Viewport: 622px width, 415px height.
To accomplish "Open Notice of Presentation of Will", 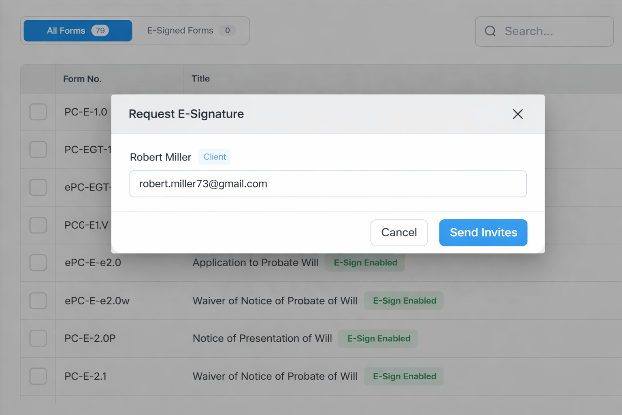I will (262, 338).
